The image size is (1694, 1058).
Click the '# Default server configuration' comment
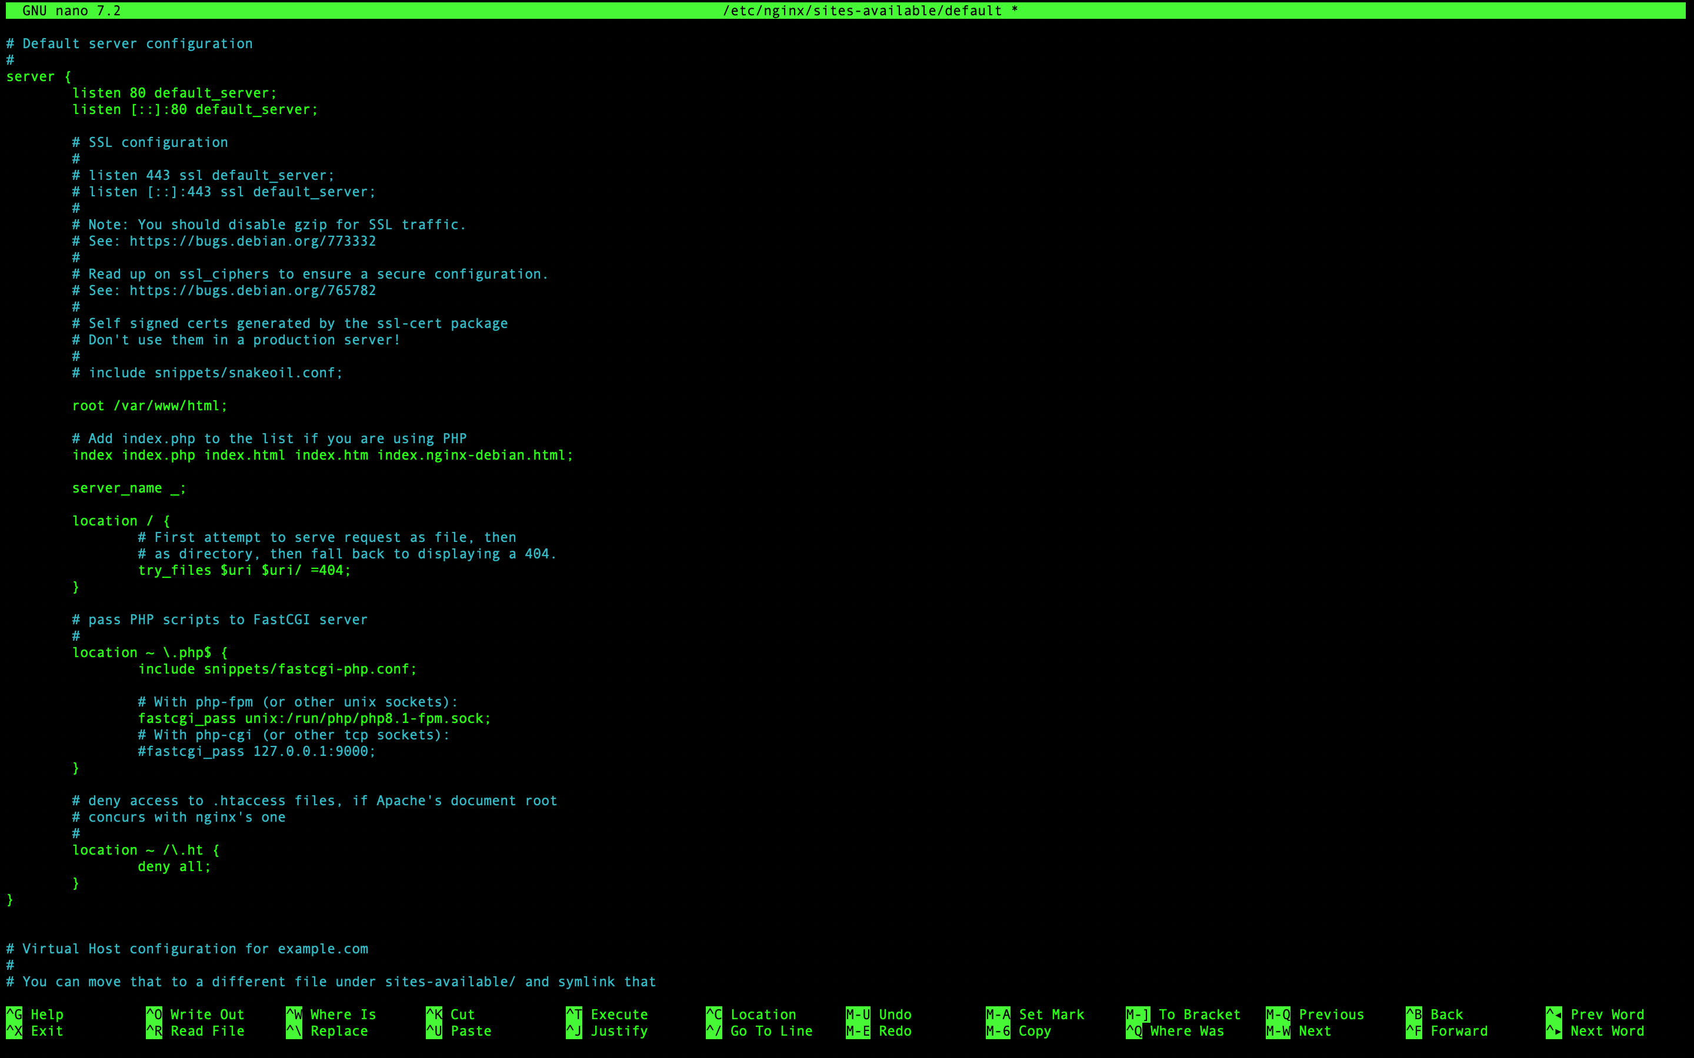pyautogui.click(x=129, y=43)
